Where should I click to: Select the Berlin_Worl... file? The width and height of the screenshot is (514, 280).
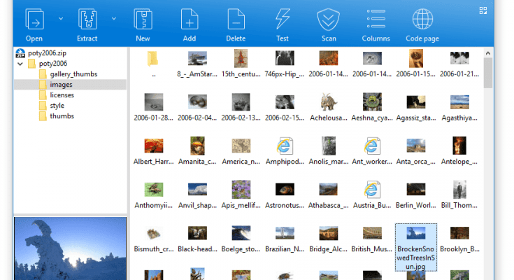415,195
